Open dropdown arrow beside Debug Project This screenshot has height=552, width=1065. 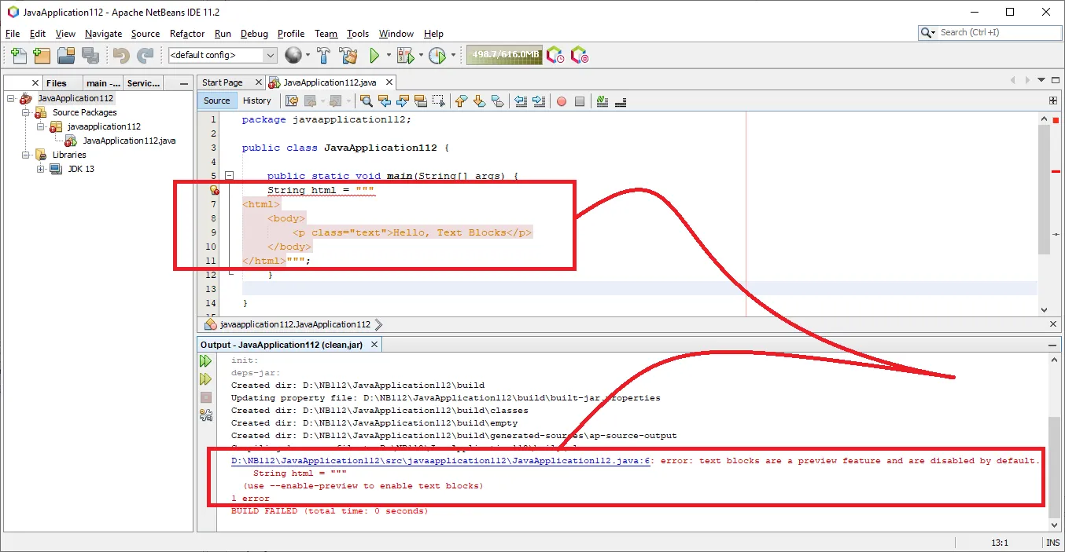coord(421,55)
